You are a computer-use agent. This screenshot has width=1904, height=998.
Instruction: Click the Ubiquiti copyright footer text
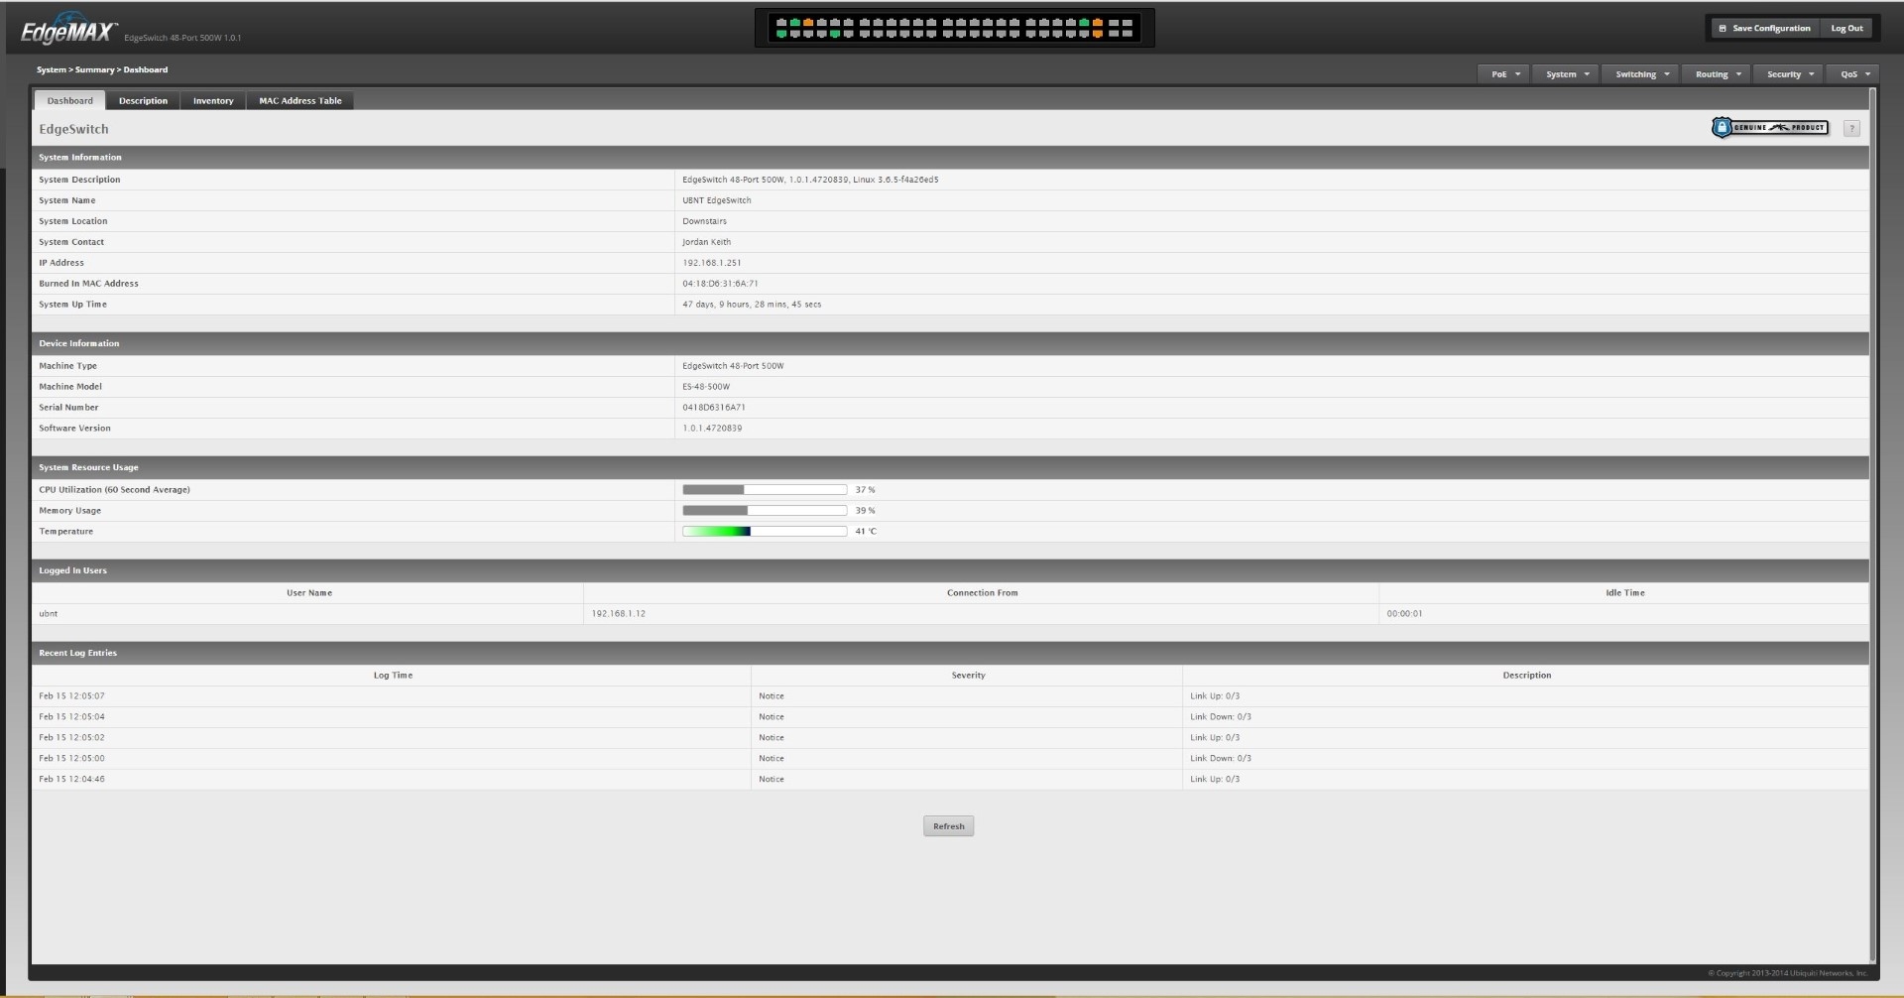tap(1788, 973)
